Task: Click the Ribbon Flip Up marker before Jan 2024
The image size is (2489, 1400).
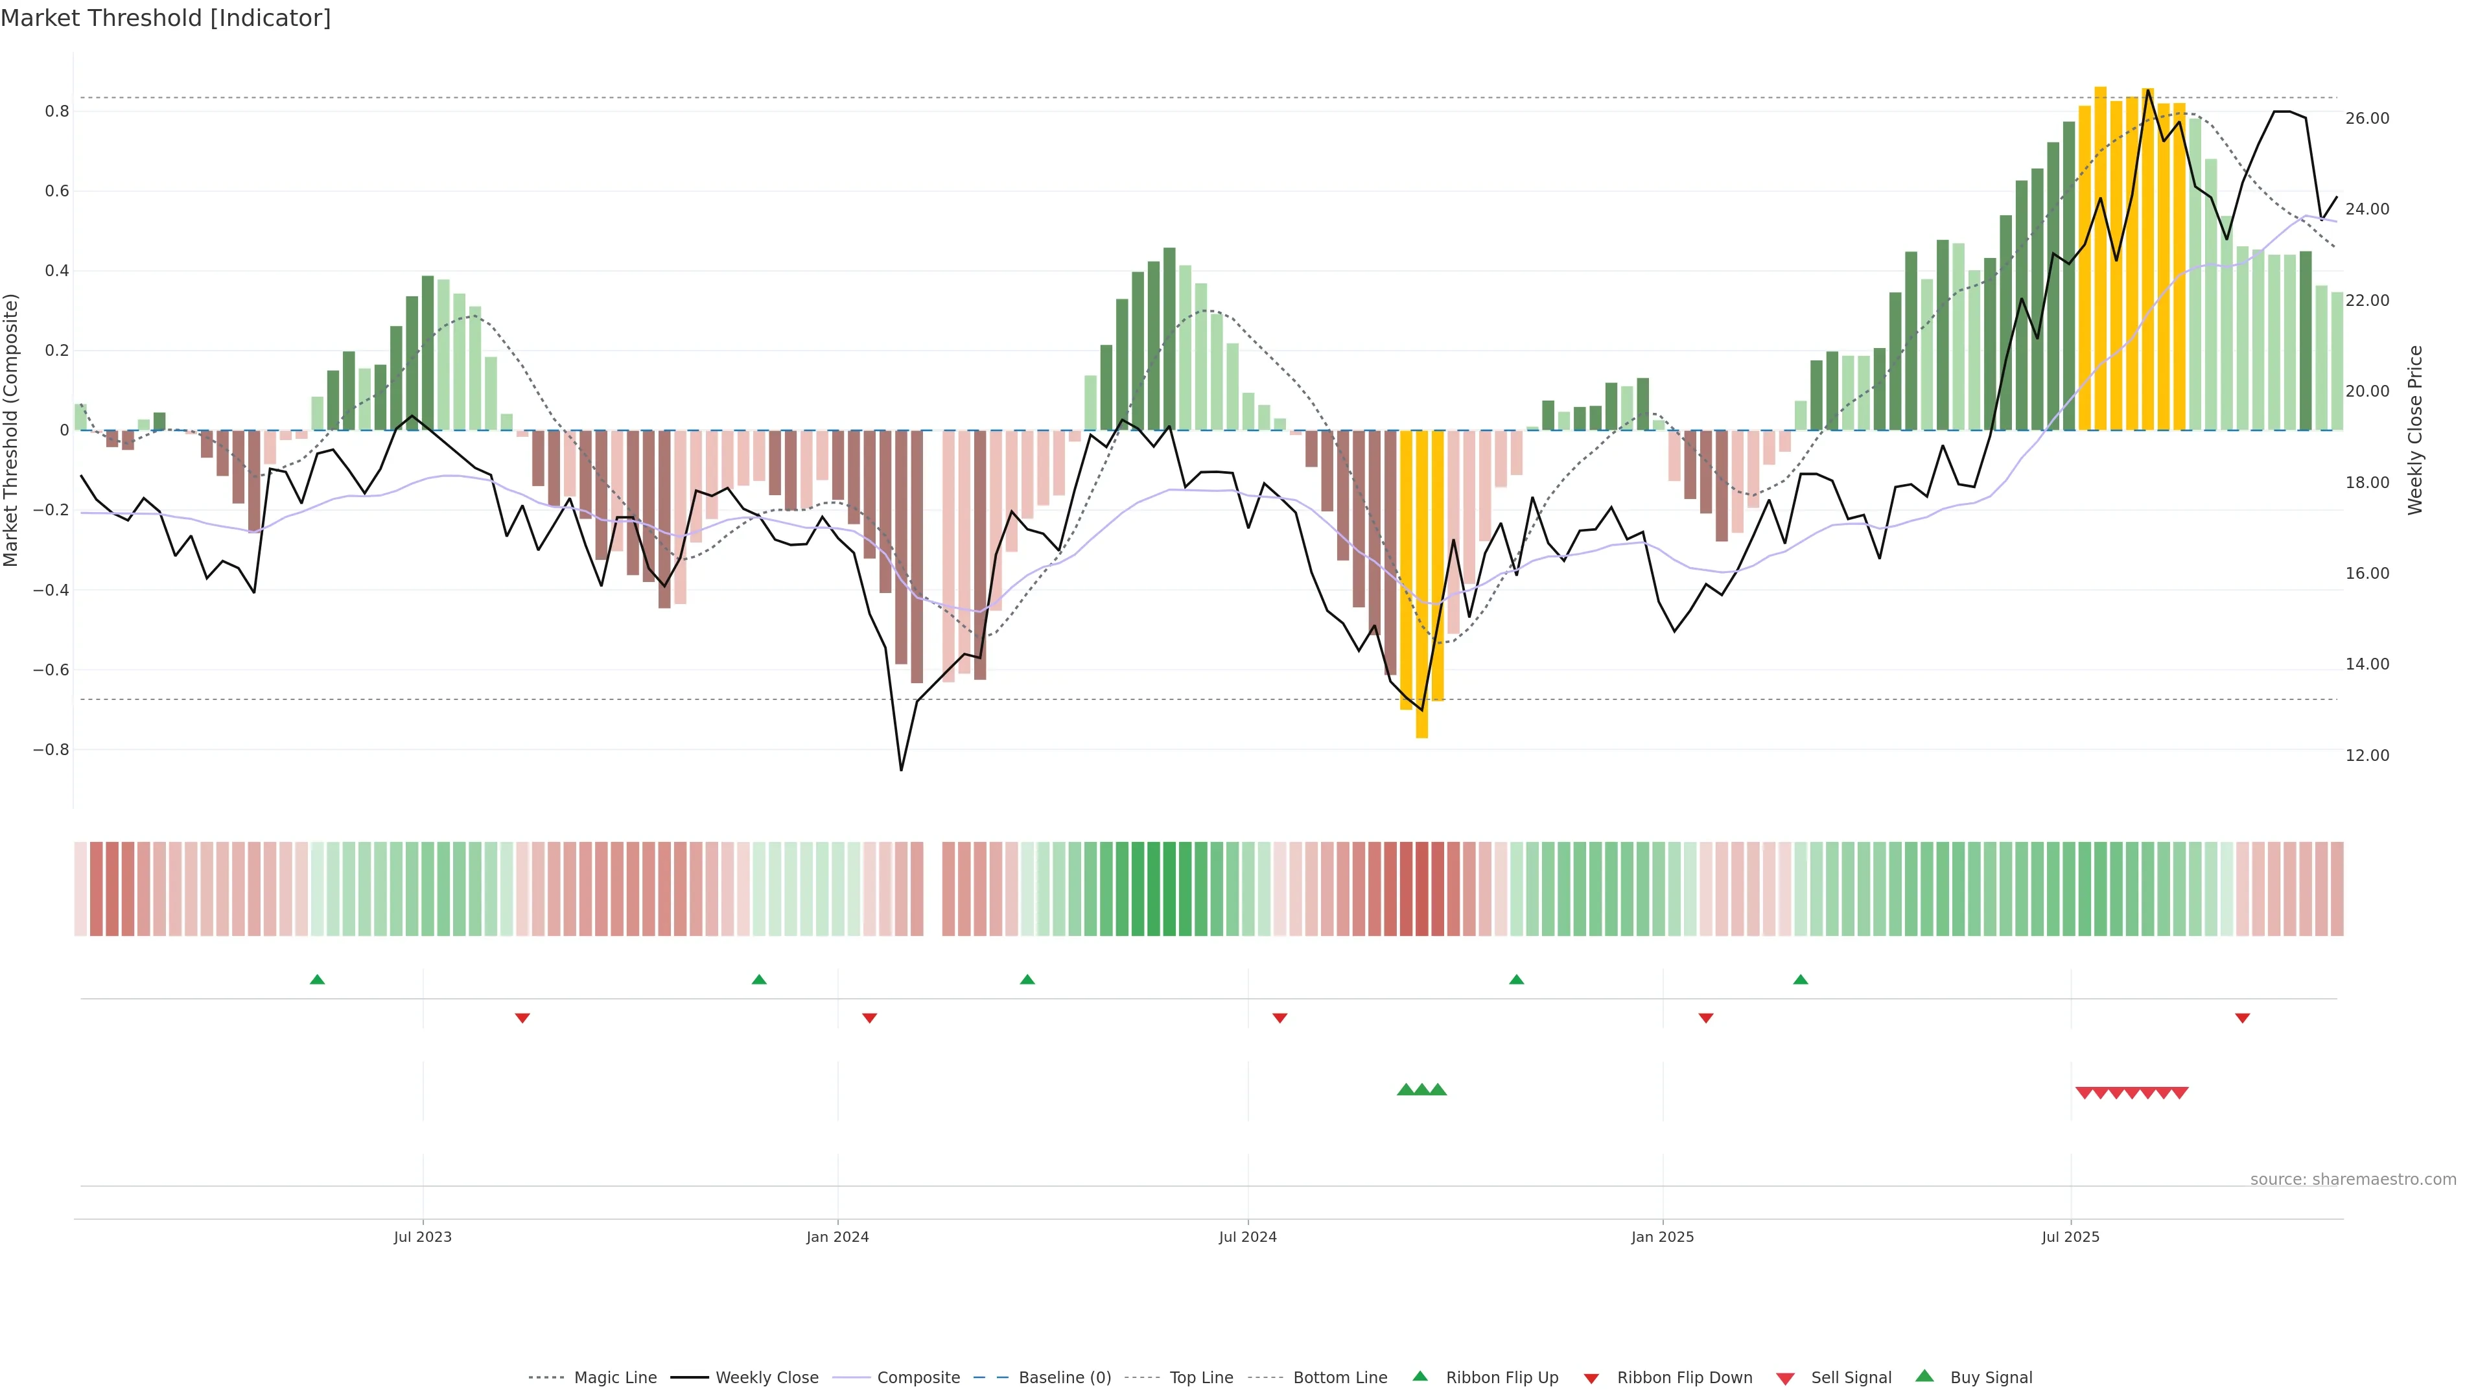Action: click(758, 980)
